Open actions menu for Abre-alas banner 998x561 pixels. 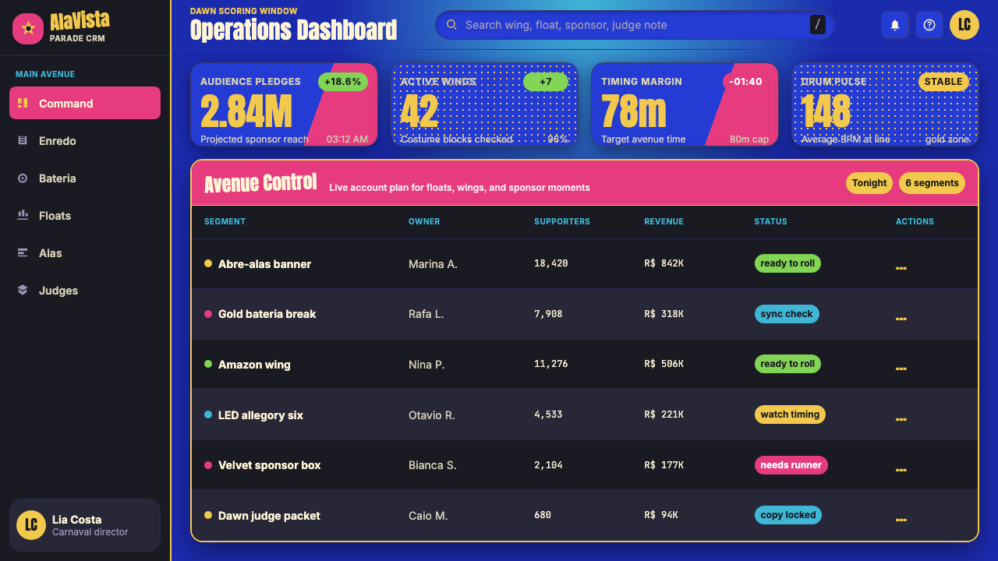pyautogui.click(x=901, y=267)
